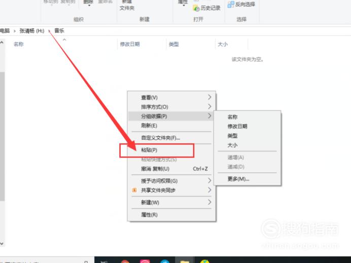The image size is (351, 263).
Task: Open the 查看(V) submenu
Action: point(171,97)
